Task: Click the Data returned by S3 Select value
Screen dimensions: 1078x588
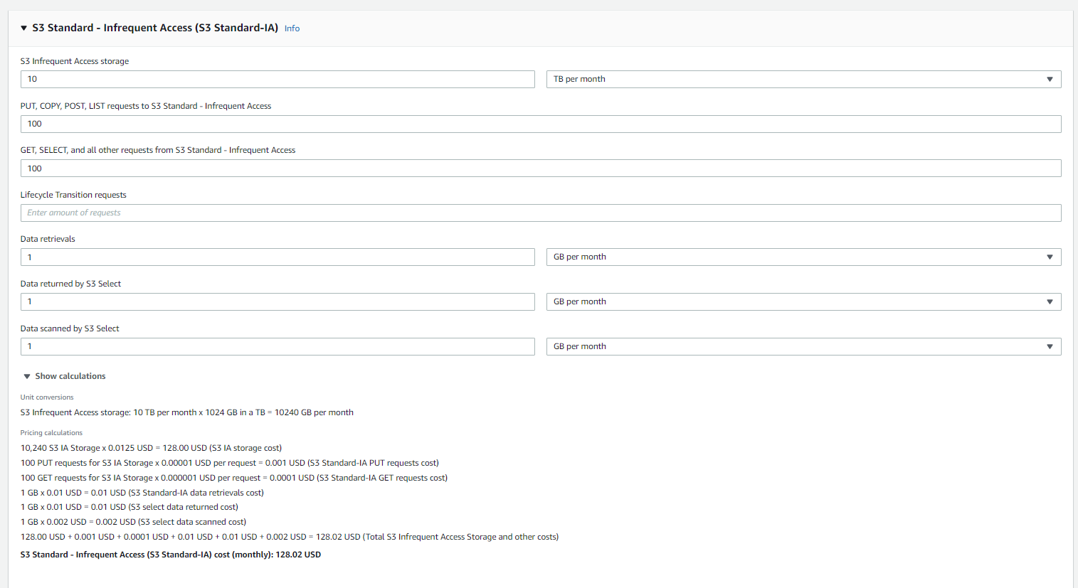Action: coord(278,301)
